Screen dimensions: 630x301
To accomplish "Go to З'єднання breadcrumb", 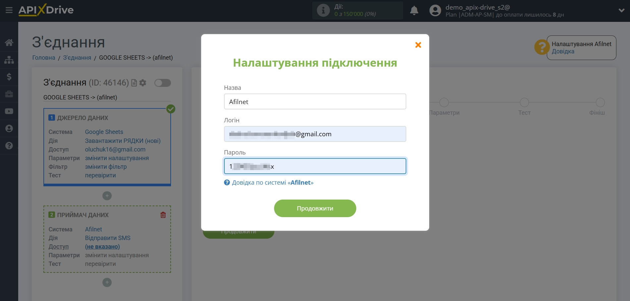I will pos(77,58).
